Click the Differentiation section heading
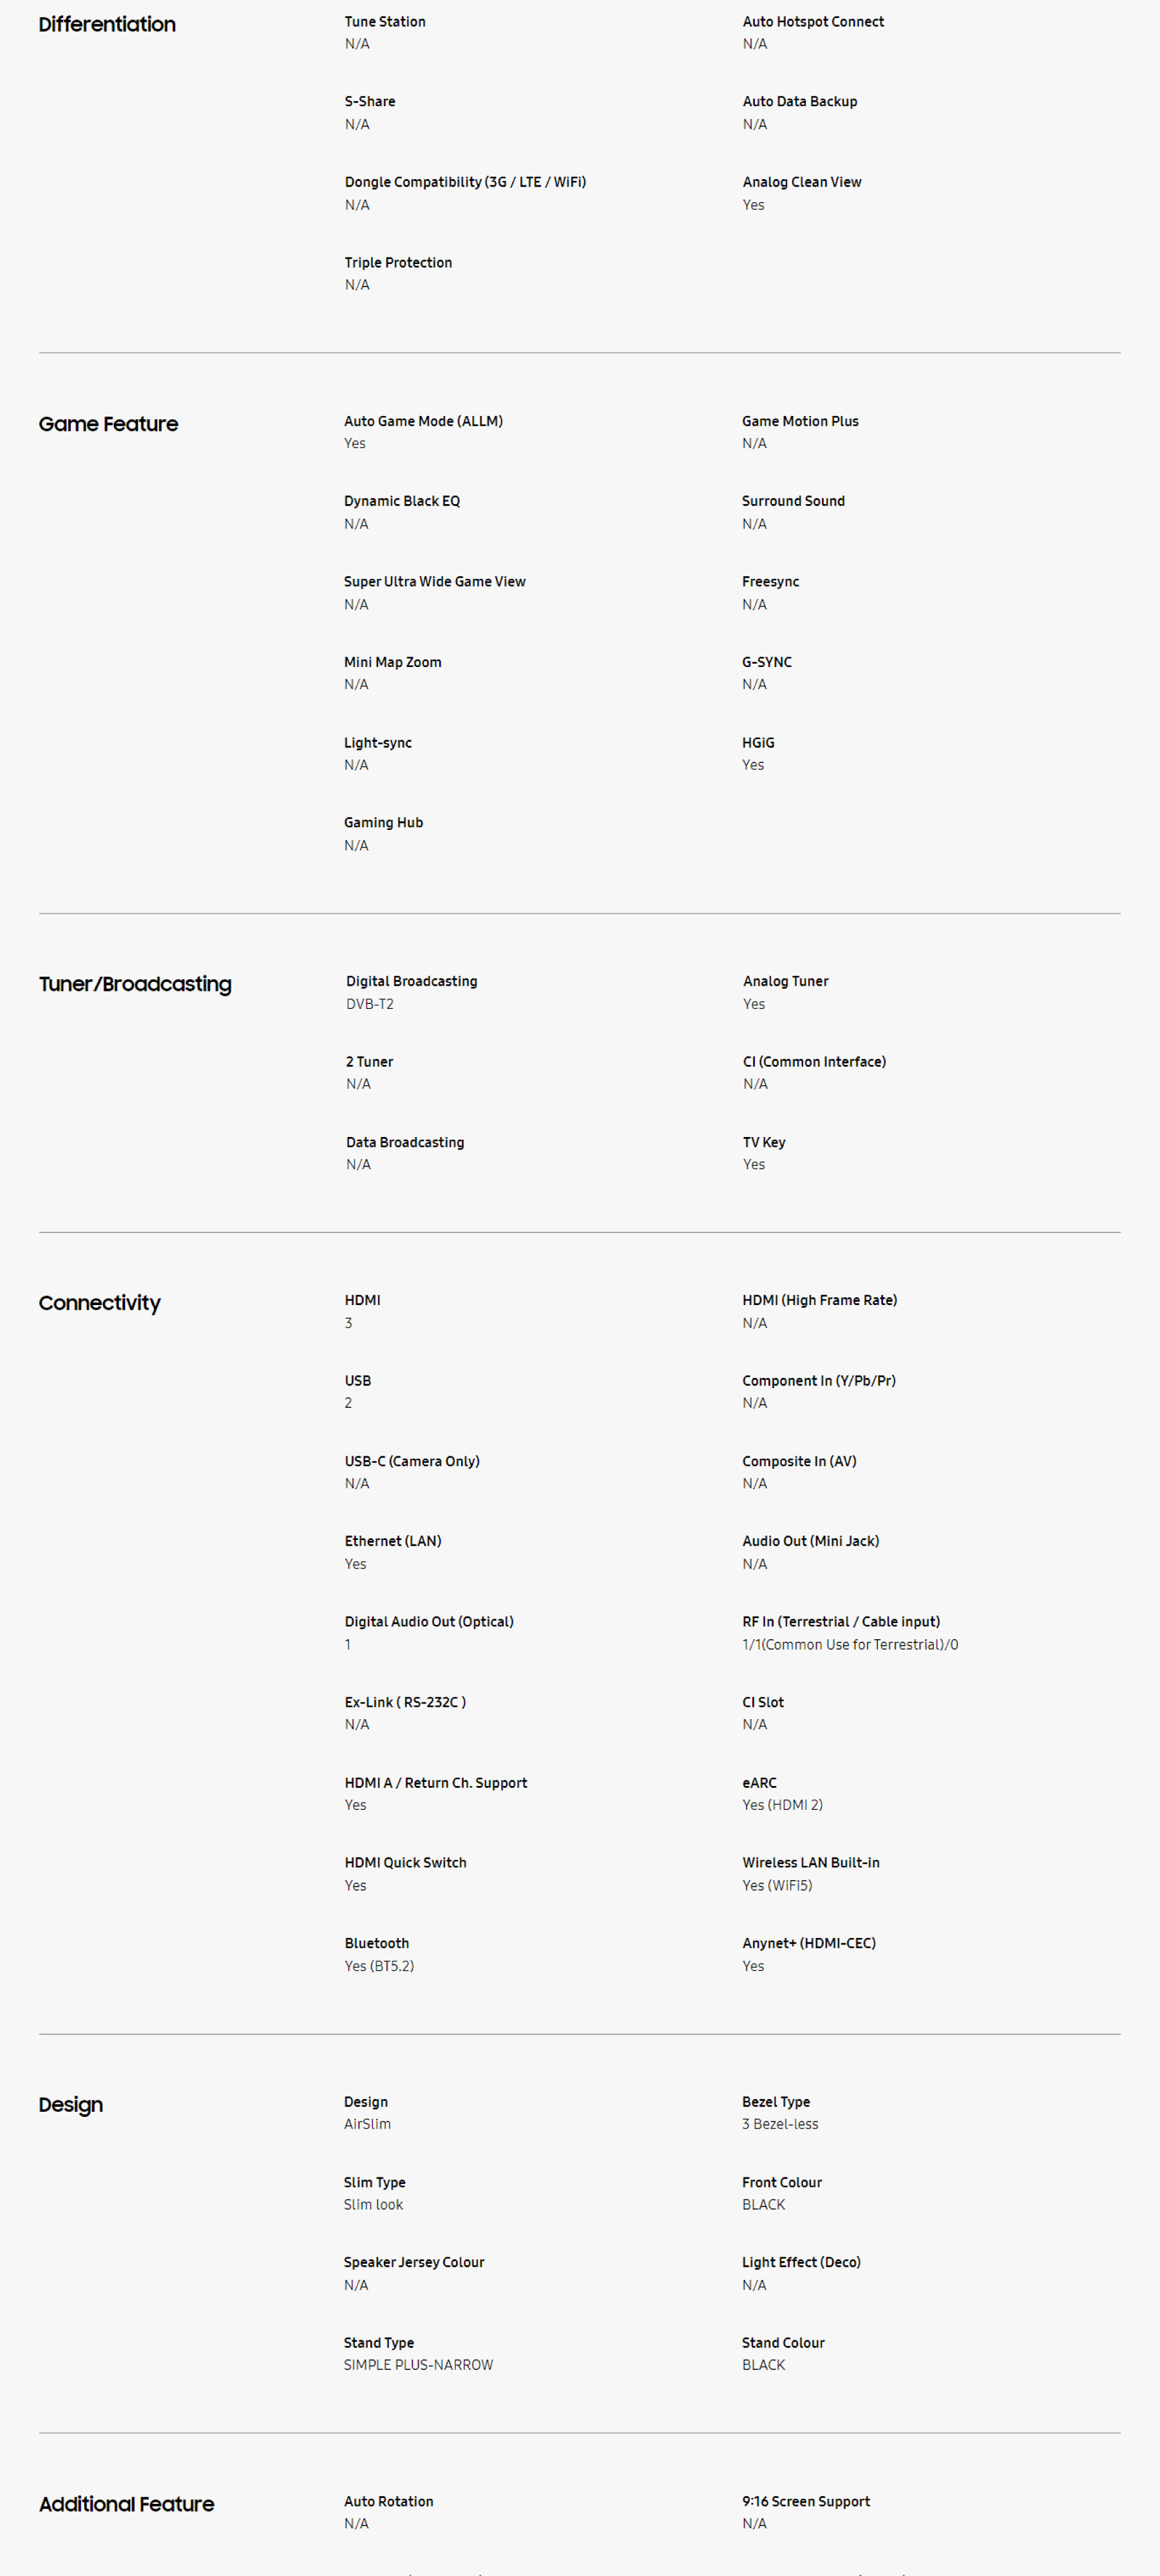1160x2576 pixels. click(107, 24)
